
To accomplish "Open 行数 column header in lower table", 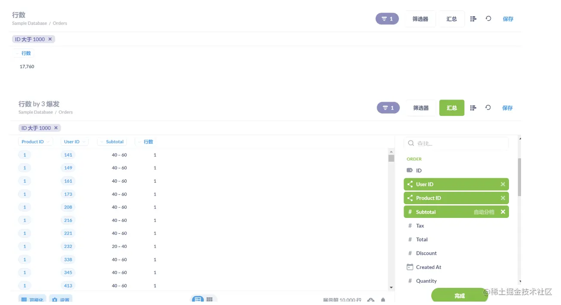I will coord(145,142).
